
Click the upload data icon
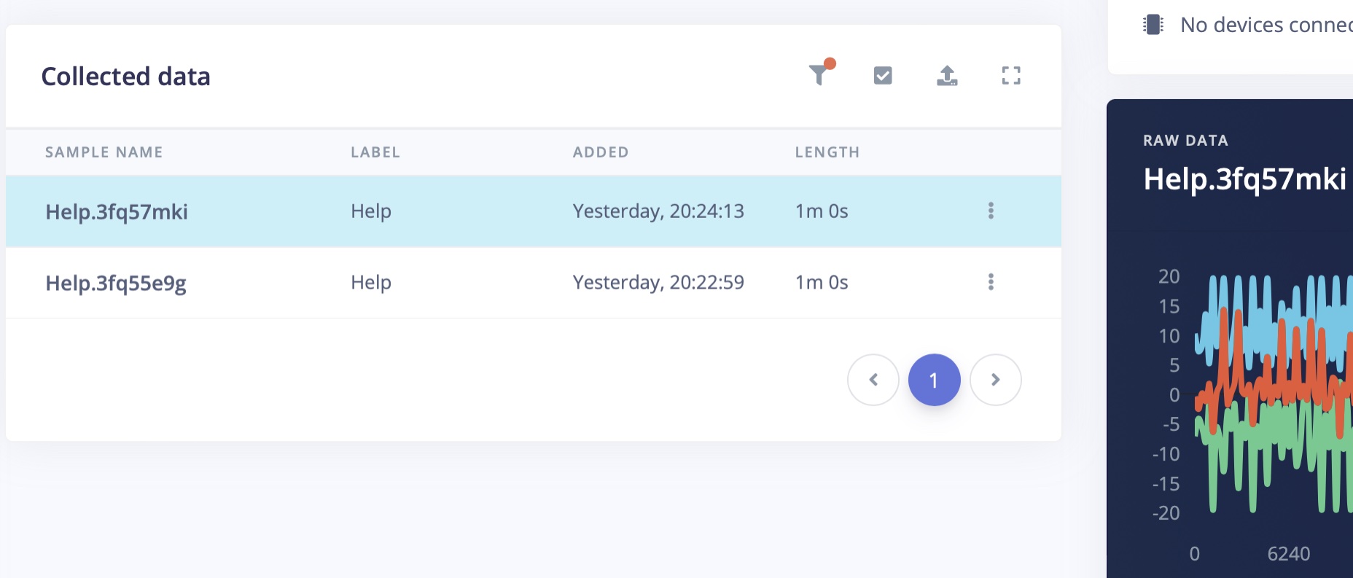click(x=947, y=75)
